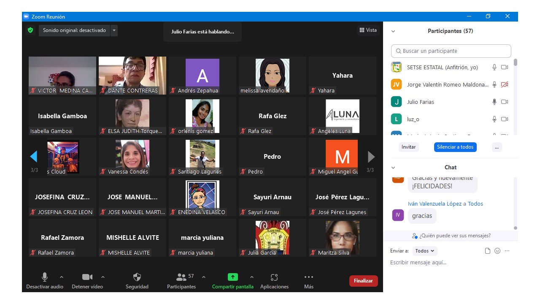Click muted mic icon on Rafael Zamora tile
The image size is (540, 304).
click(x=33, y=252)
